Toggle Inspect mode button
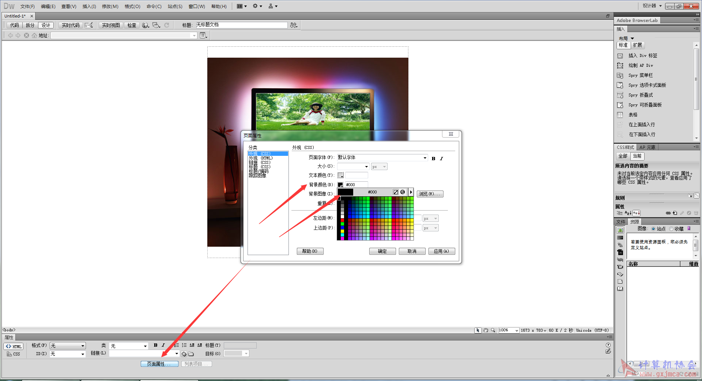The width and height of the screenshot is (702, 381). click(x=132, y=25)
